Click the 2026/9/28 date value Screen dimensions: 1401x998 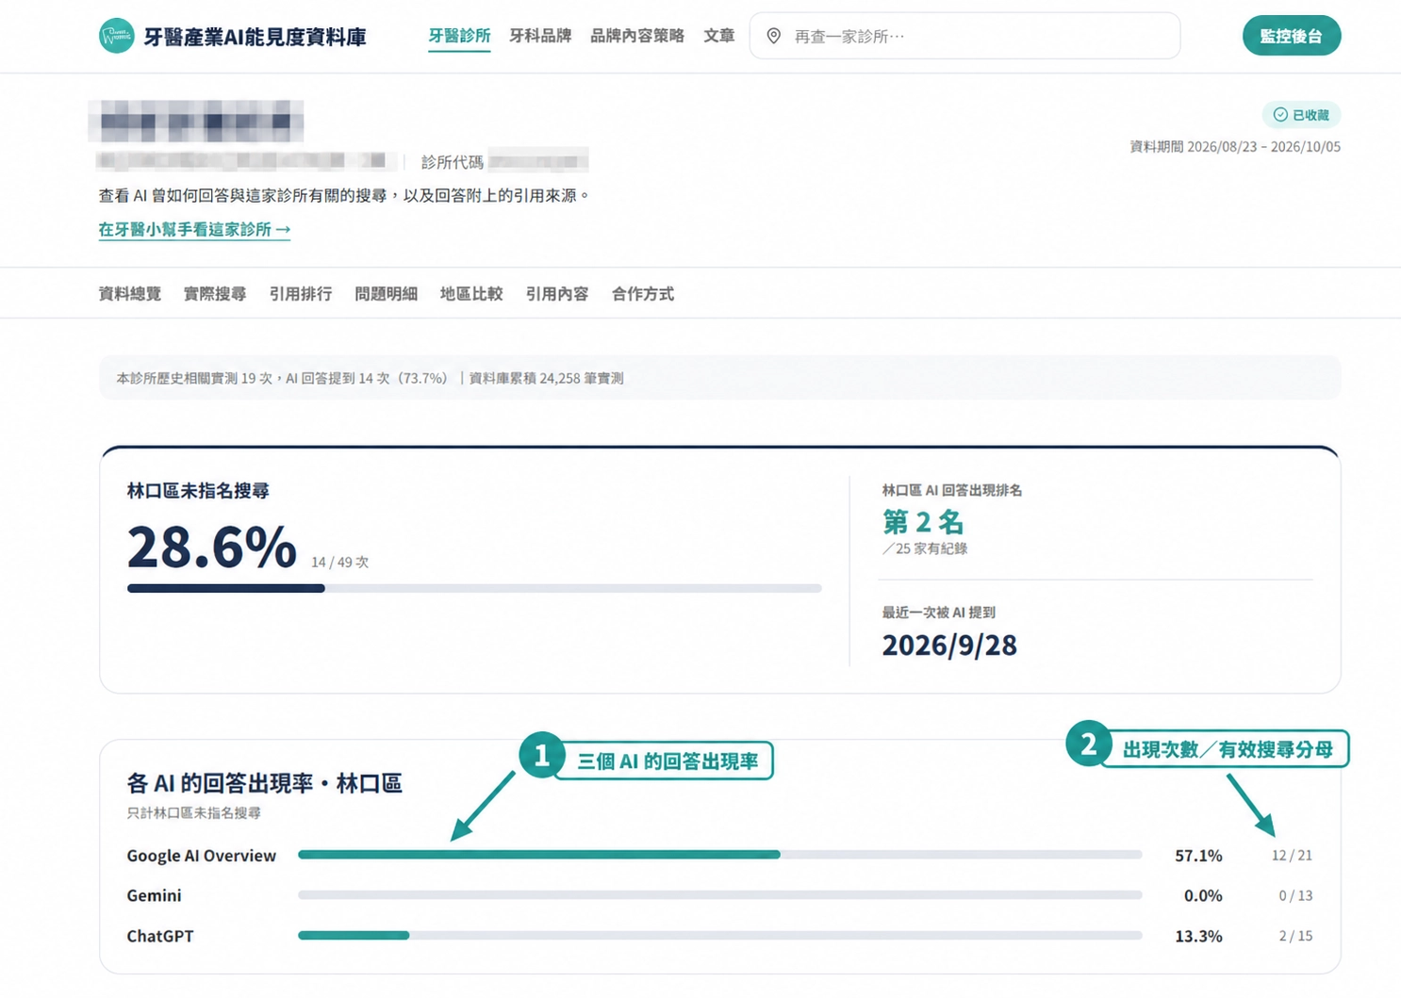point(949,645)
